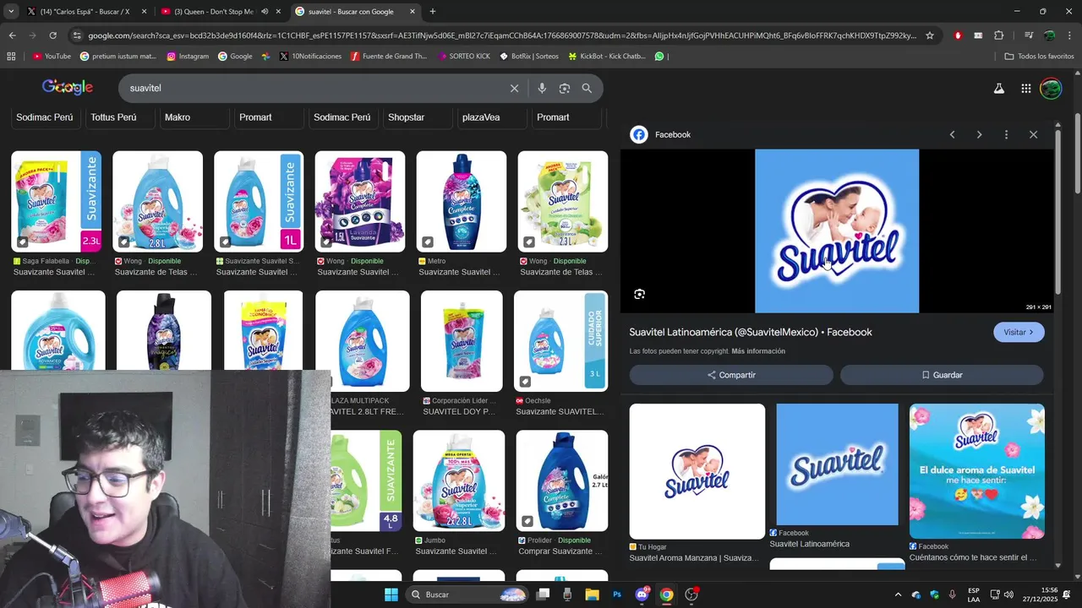Start Google voice search with microphone

click(542, 88)
